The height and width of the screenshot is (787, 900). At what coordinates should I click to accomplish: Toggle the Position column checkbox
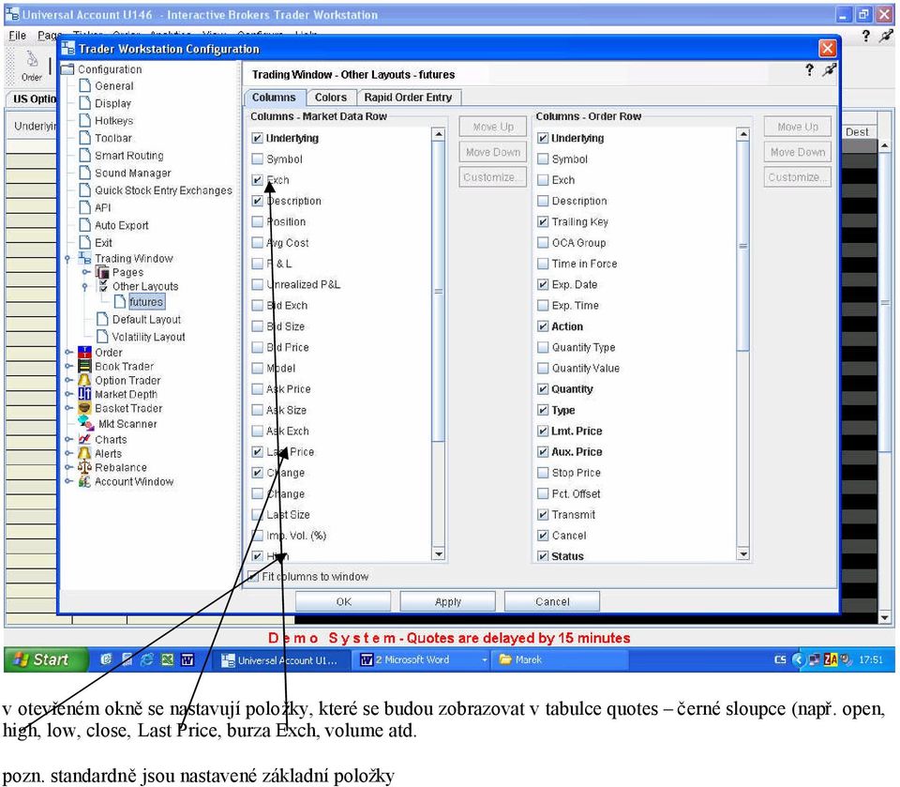coord(257,221)
